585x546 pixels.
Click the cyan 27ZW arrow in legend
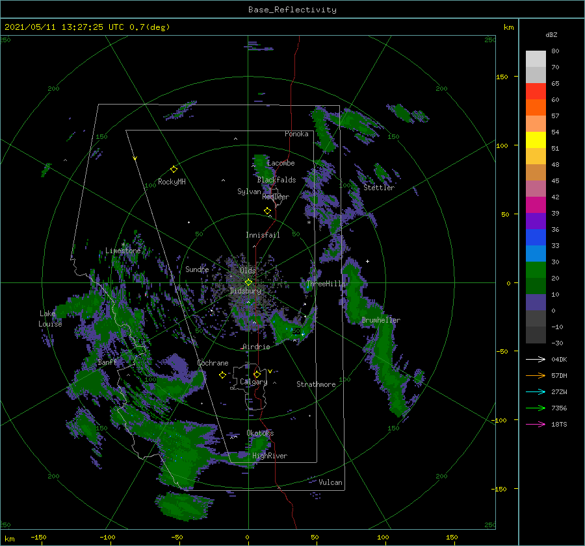click(x=536, y=391)
